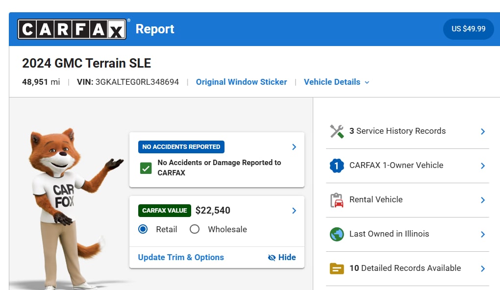Hide the CARFAX value card

[282, 257]
